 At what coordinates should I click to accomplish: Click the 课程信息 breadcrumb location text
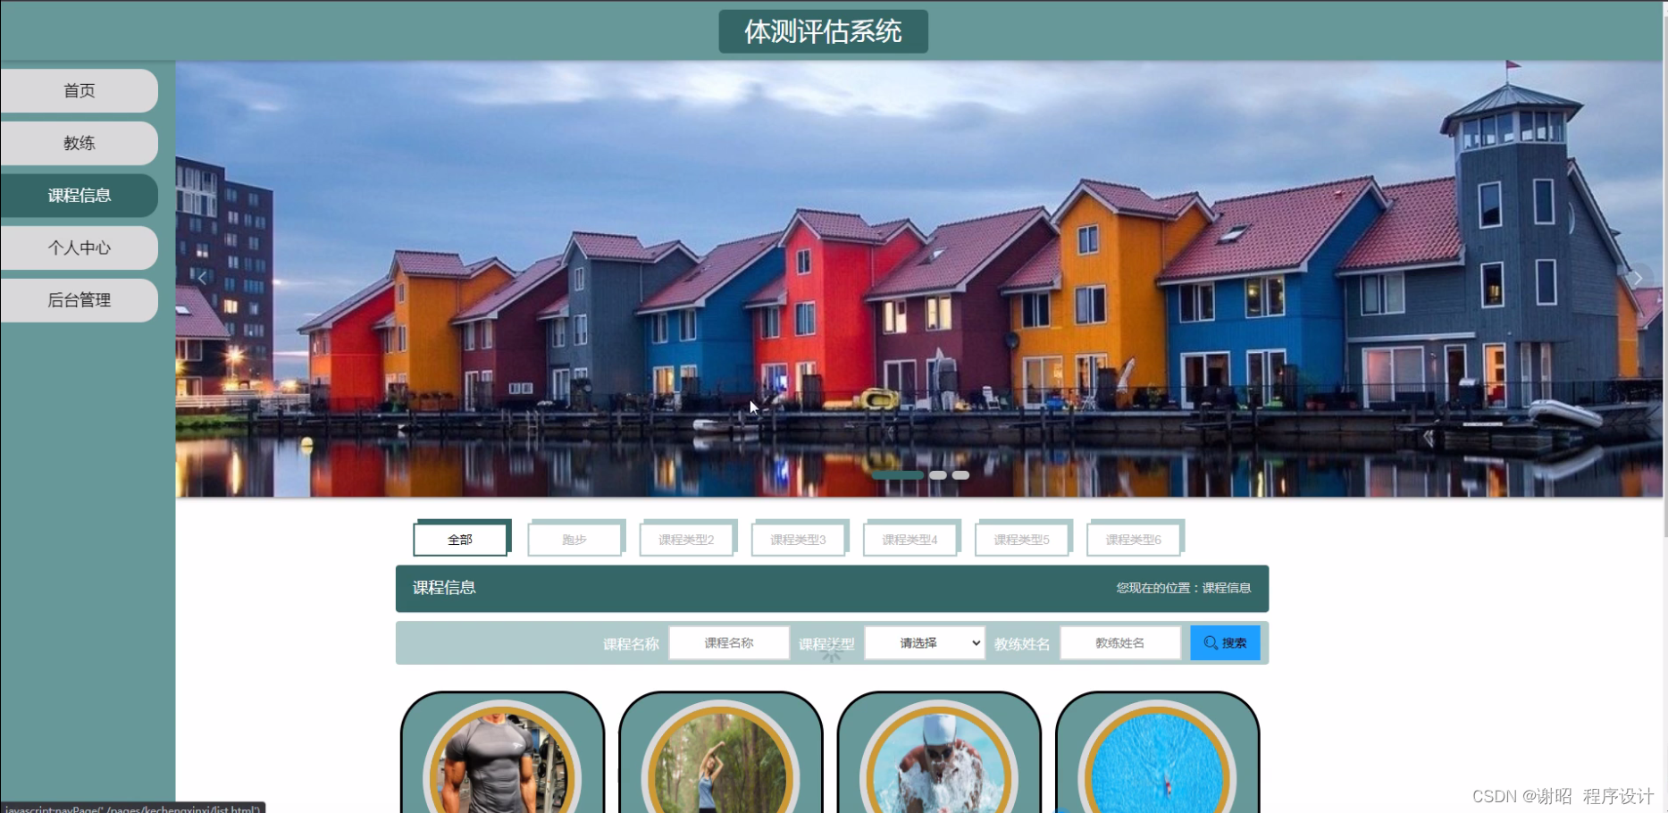(x=1226, y=588)
